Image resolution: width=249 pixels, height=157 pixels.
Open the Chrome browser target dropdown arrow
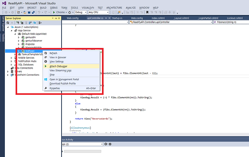pyautogui.click(x=66, y=12)
